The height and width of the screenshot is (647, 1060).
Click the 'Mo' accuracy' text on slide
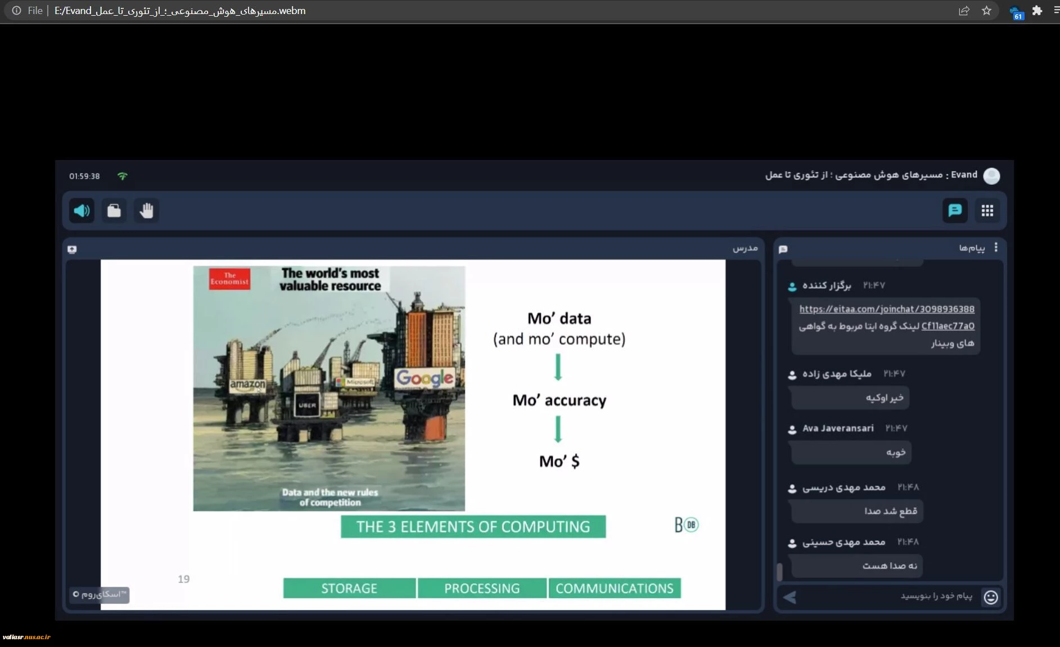pos(560,400)
